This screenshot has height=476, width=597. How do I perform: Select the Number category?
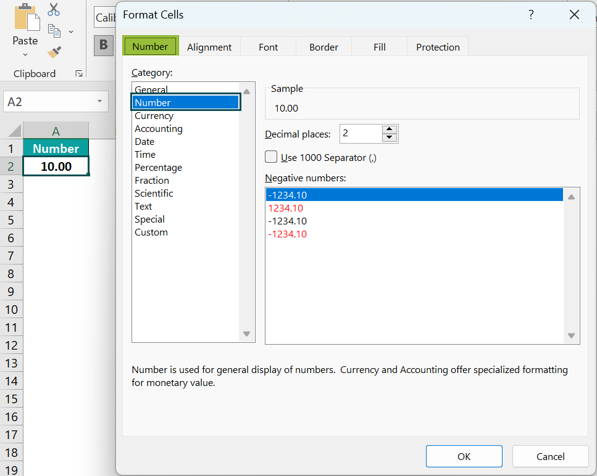pyautogui.click(x=186, y=102)
